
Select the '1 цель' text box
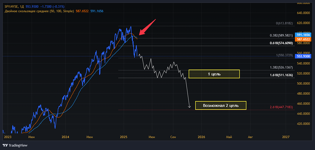214,74
